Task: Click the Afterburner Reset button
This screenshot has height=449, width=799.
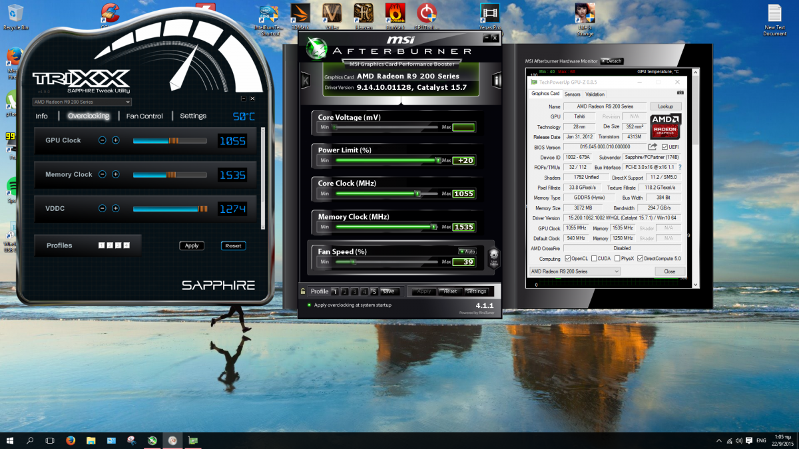Action: [450, 291]
